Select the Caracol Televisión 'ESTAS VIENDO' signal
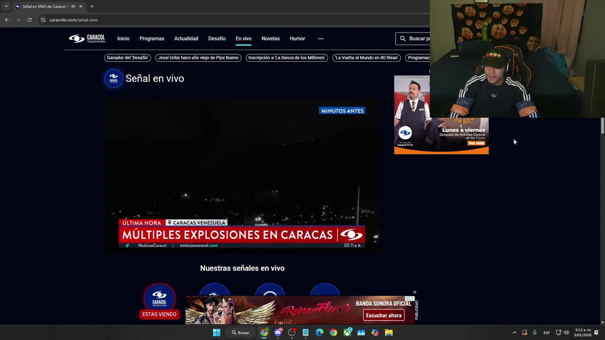Screen dimensions: 605x340 (159, 301)
